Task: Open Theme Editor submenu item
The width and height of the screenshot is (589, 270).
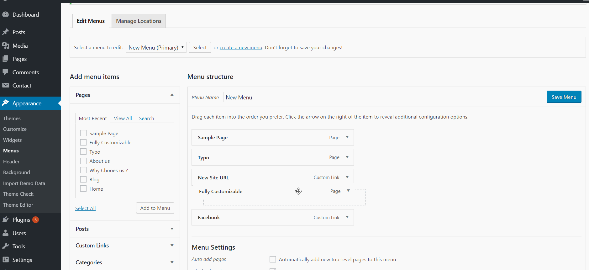Action: (18, 205)
